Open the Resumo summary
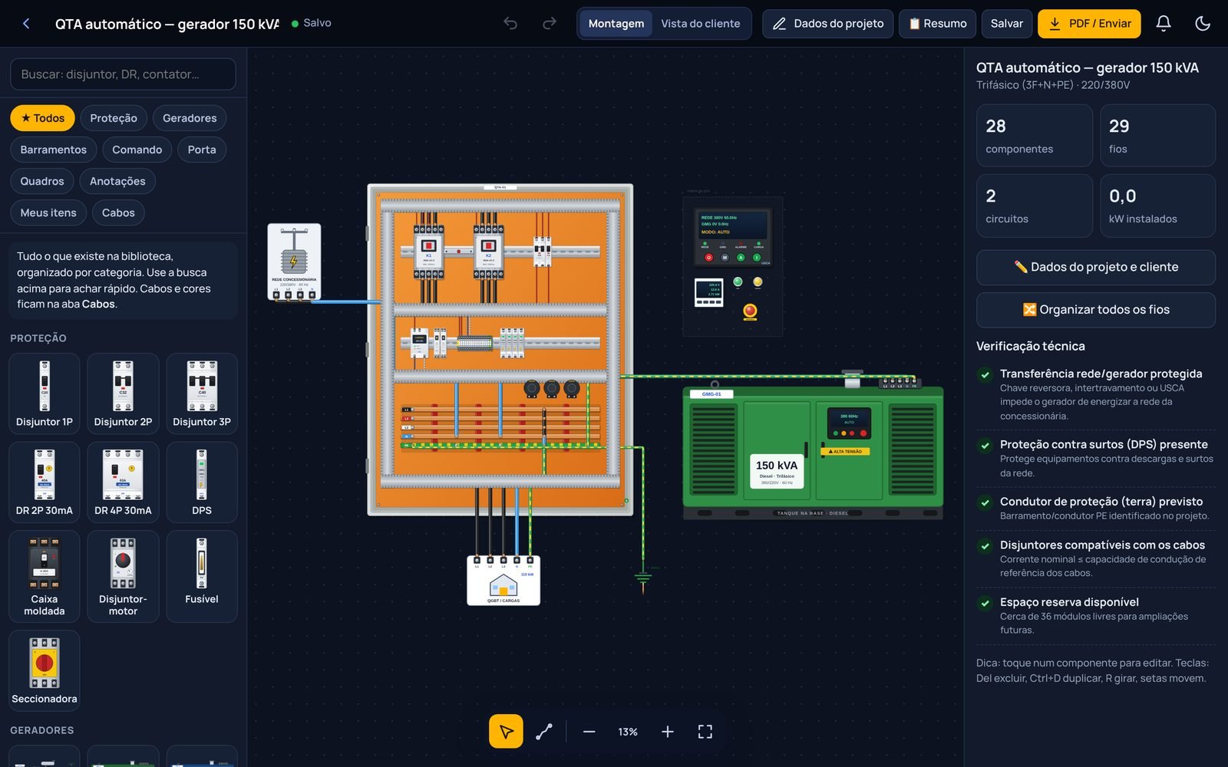 tap(938, 24)
